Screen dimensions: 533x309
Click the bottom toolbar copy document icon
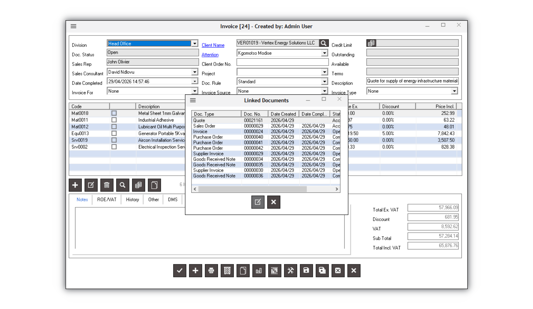(x=243, y=271)
